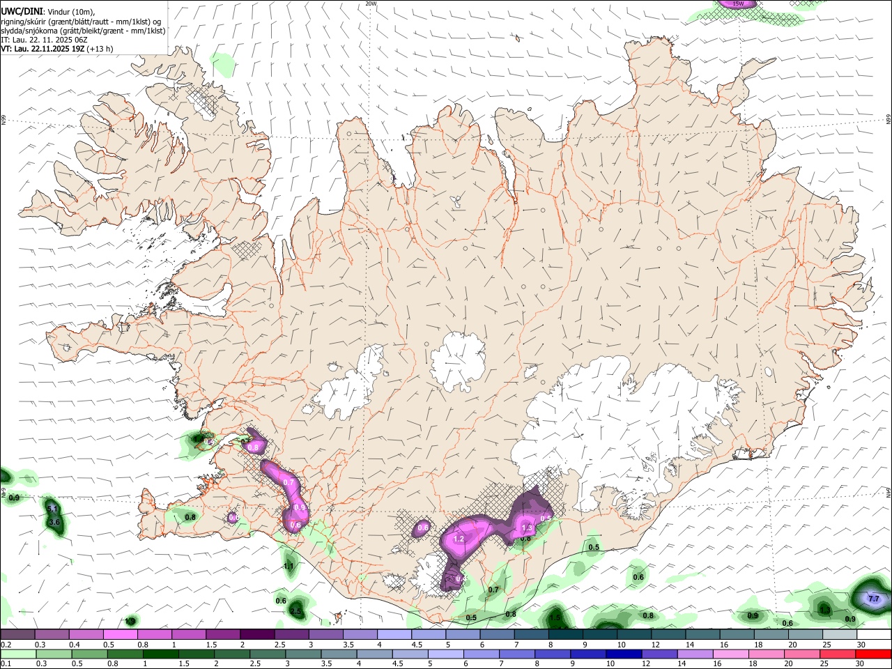
Task: Pick the bright red rain swatch after 30
Action: click(873, 654)
